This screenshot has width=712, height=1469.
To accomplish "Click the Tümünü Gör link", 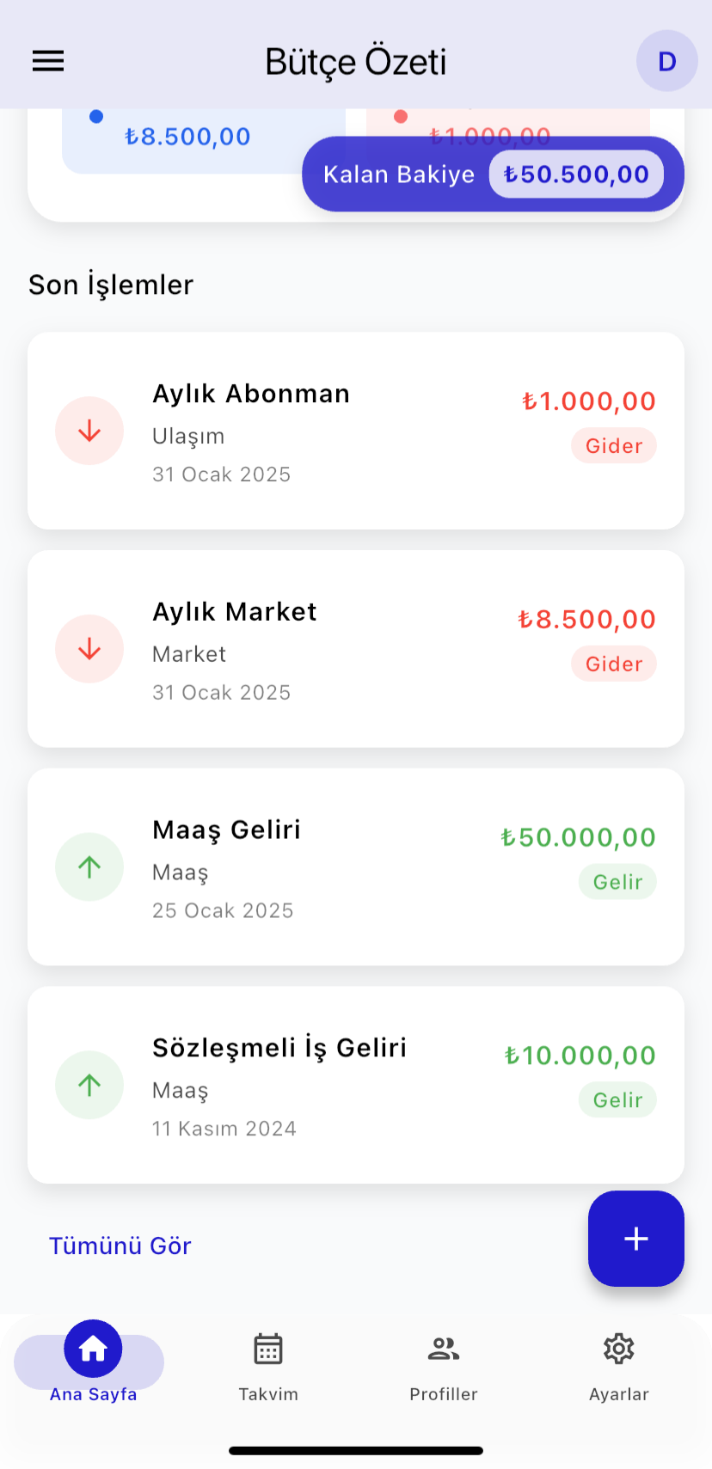I will click(x=120, y=1246).
